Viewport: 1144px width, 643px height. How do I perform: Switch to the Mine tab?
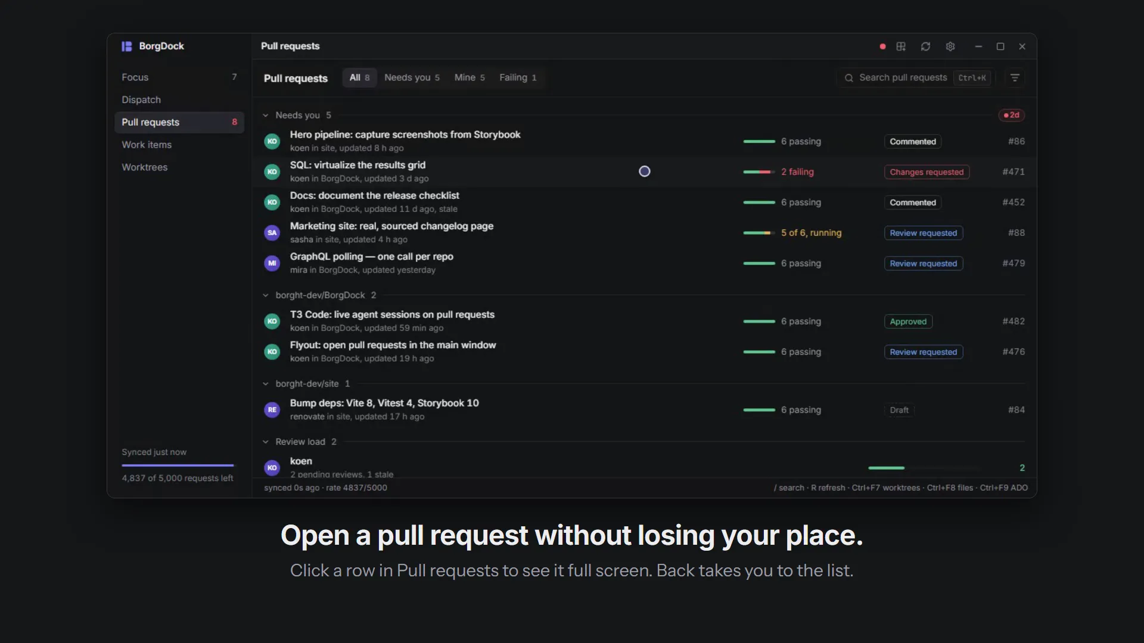[470, 78]
